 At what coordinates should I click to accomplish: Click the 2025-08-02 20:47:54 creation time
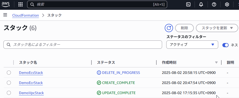click(189, 83)
